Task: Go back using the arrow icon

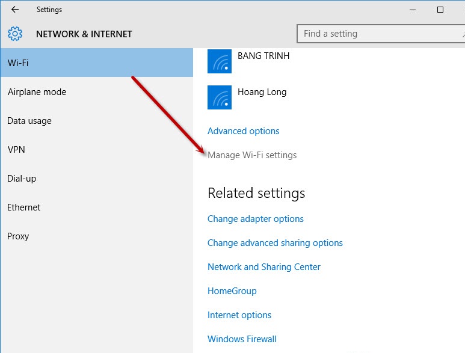Action: [15, 10]
